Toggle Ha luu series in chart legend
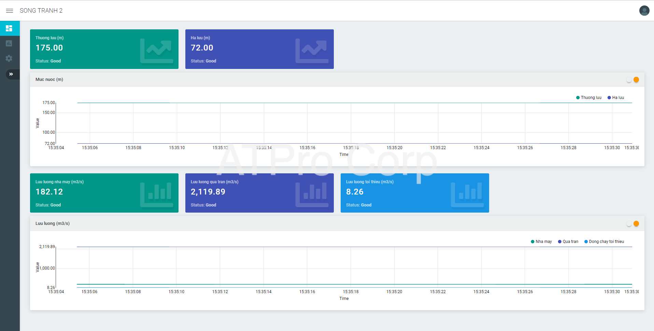Image resolution: width=654 pixels, height=331 pixels. [x=616, y=98]
